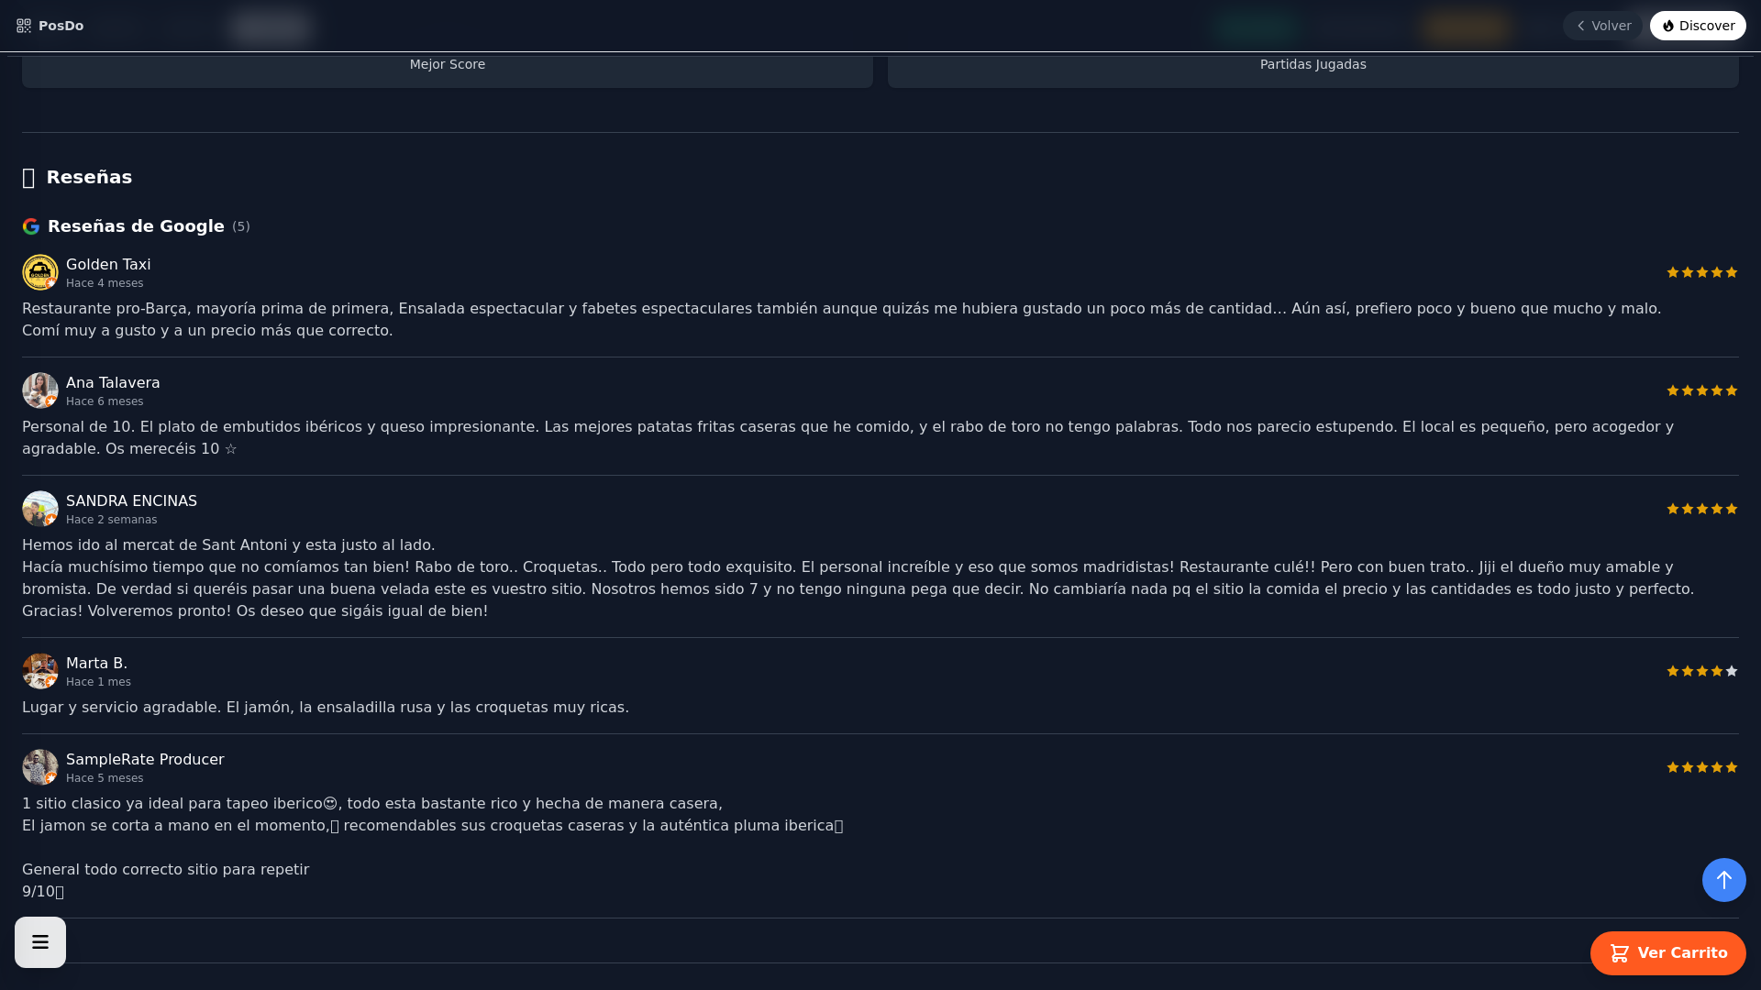Click Golden Taxi's avatar
1761x990 pixels.
pyautogui.click(x=40, y=272)
